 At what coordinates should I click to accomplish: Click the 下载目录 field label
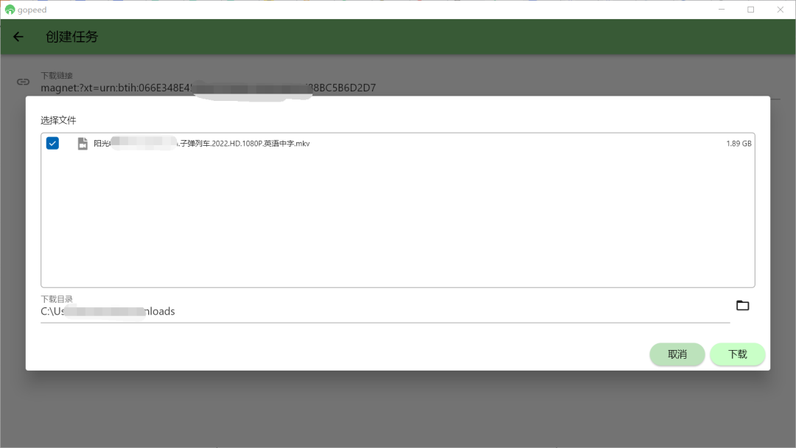[x=57, y=299]
